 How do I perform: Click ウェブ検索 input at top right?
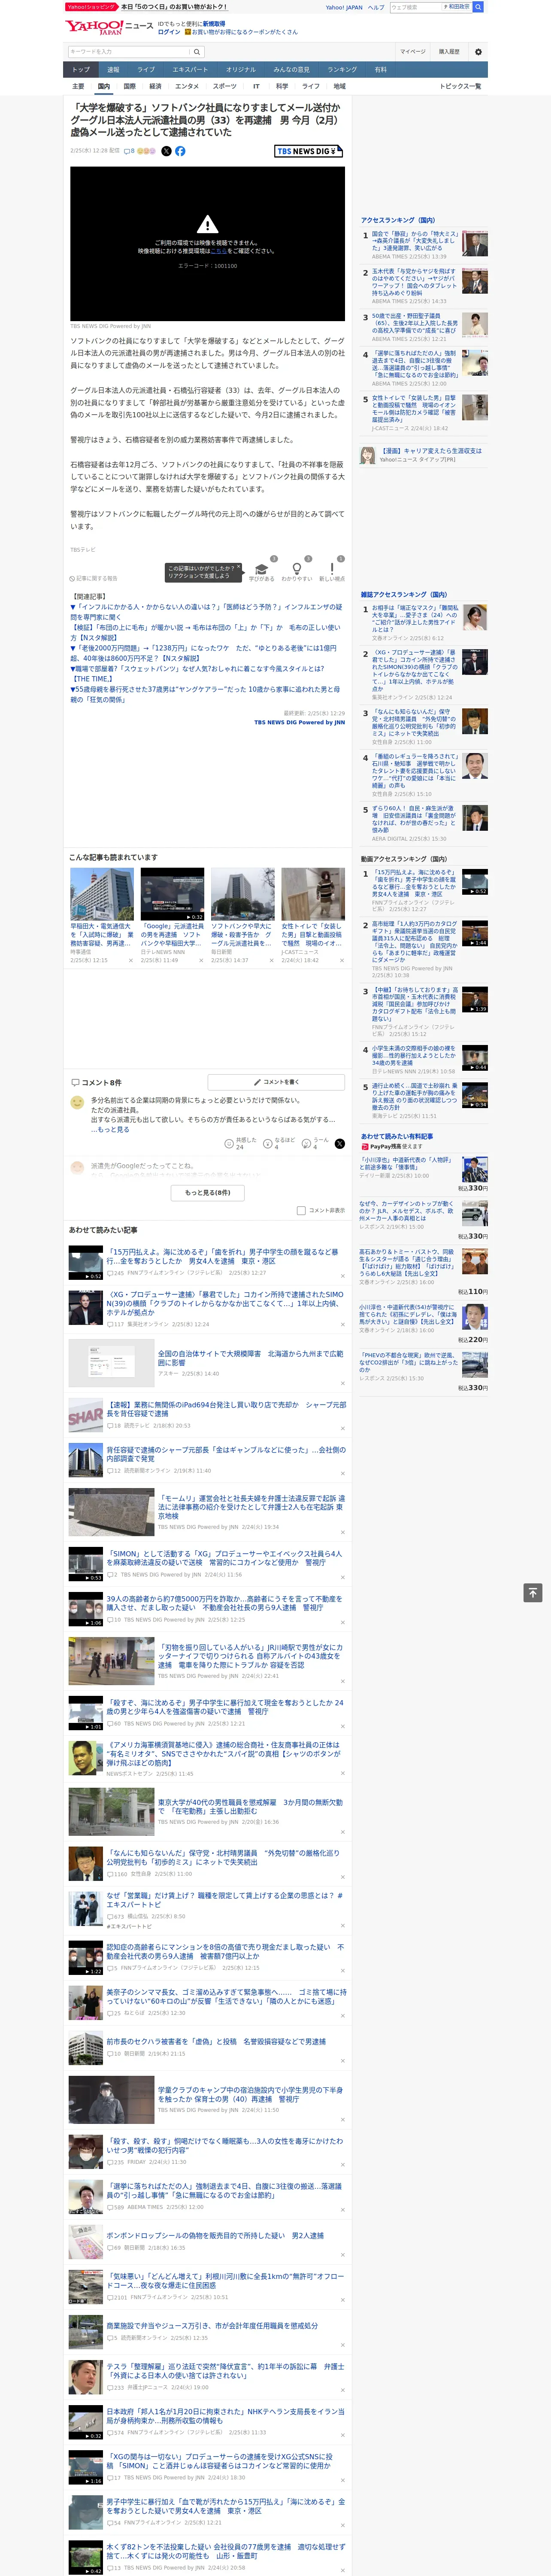pos(415,7)
